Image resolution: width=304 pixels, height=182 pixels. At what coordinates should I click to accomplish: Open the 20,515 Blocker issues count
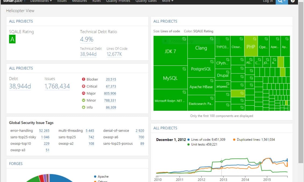coord(111,80)
